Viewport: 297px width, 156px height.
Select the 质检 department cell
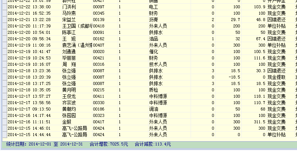coord(153,90)
